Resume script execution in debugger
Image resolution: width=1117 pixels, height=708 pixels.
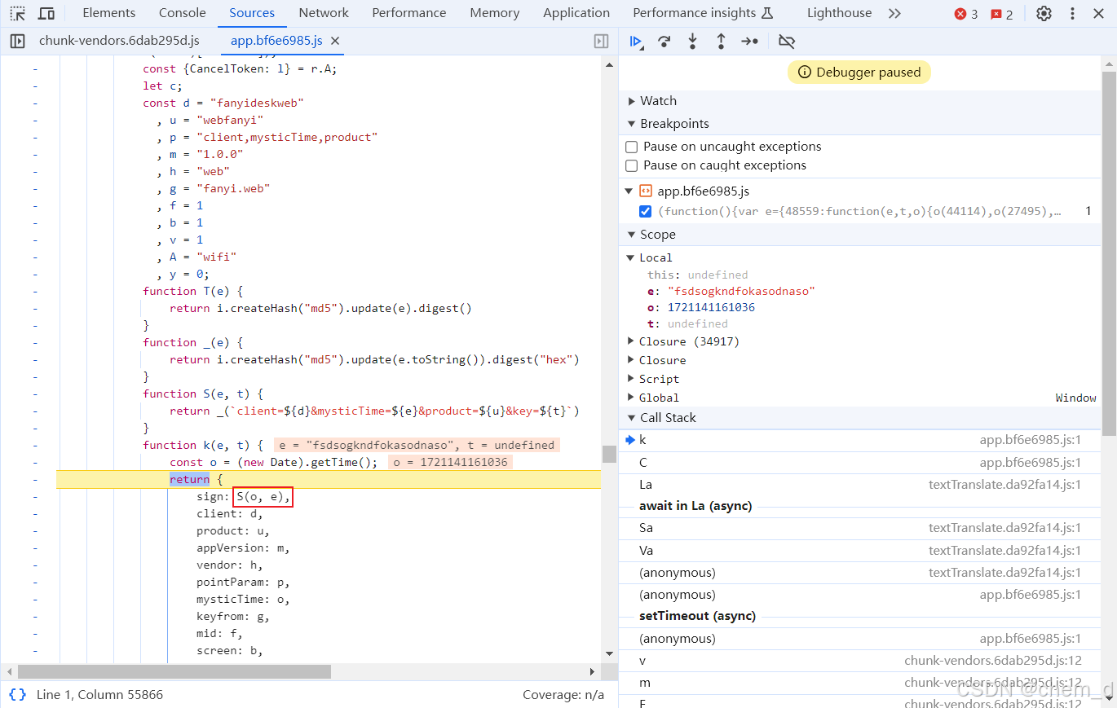(x=636, y=42)
